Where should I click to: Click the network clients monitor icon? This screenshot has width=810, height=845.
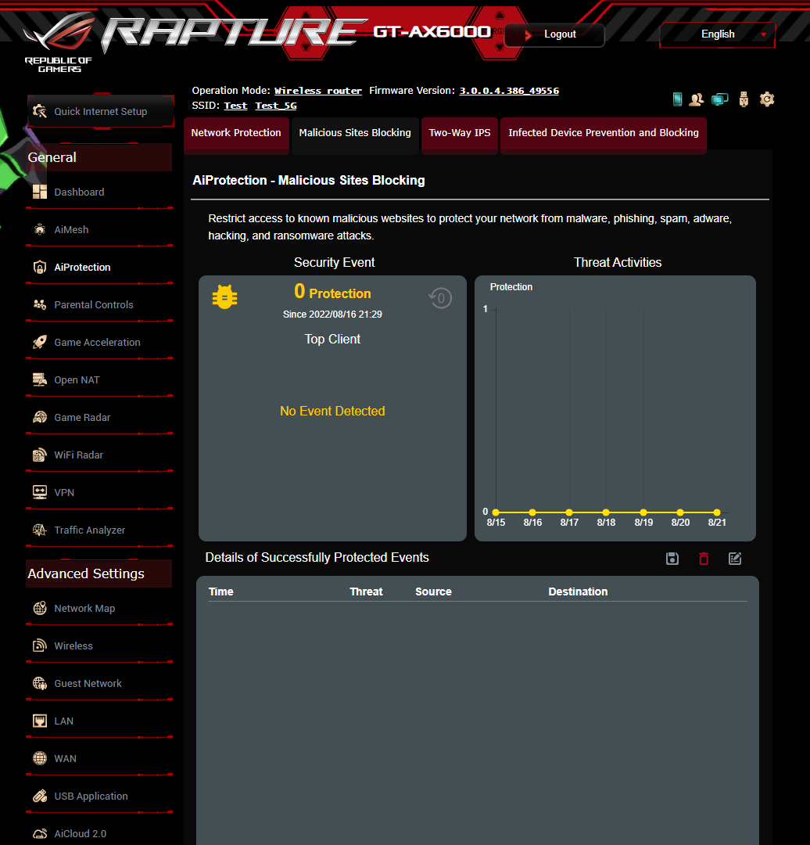(x=719, y=99)
